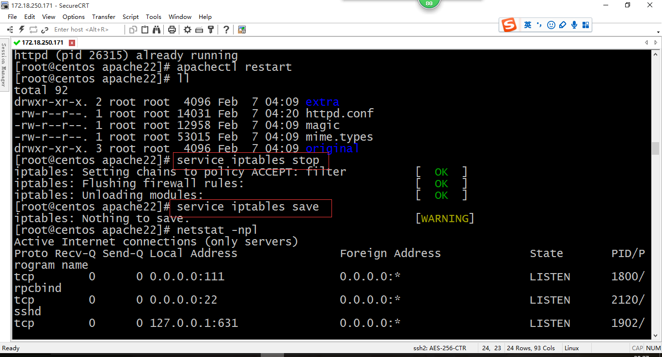
Task: Open Session Options gear icon
Action: coord(188,30)
